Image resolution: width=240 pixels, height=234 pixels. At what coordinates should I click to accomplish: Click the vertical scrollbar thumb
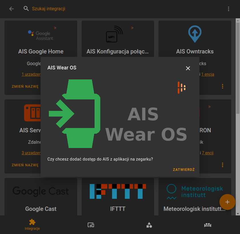238,68
